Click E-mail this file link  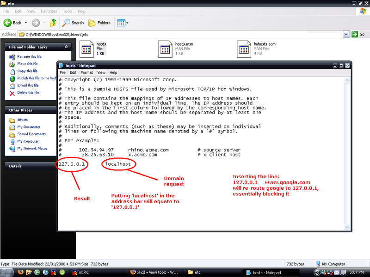click(x=28, y=85)
